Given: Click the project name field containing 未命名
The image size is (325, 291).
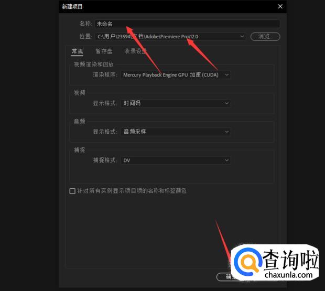Looking at the screenshot, I should click(x=187, y=24).
